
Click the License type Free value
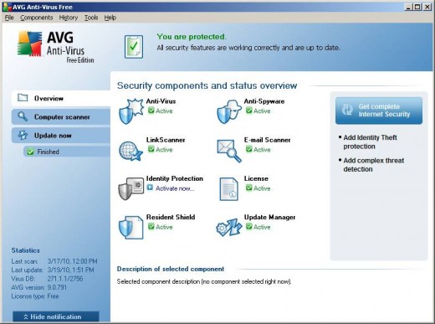[x=53, y=296]
